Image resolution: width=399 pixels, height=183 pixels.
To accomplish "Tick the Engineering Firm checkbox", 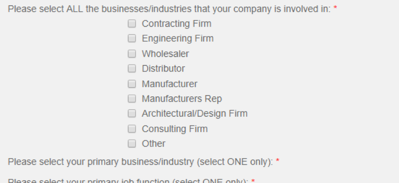I will pos(132,38).
